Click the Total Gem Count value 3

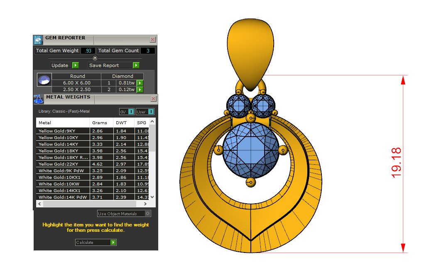coord(148,51)
